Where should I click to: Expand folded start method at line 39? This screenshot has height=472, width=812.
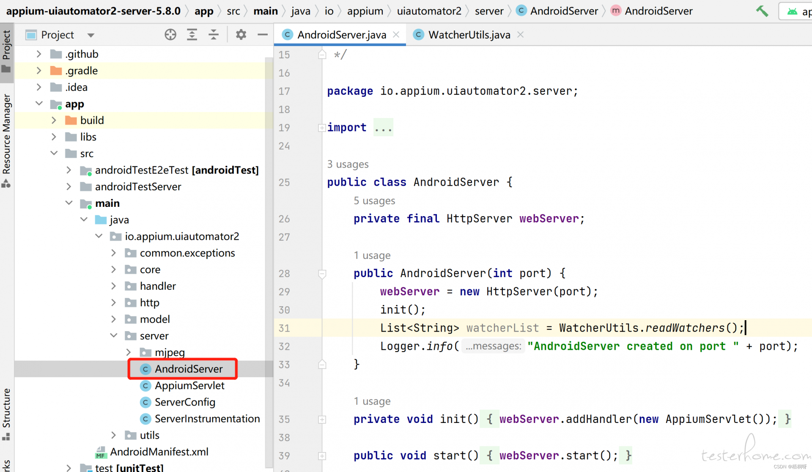322,456
